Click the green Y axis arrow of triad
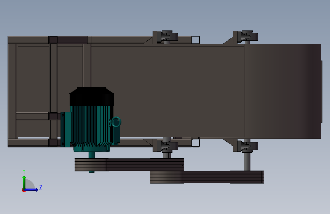Viewport: 330px width, 214px height. 24,182
